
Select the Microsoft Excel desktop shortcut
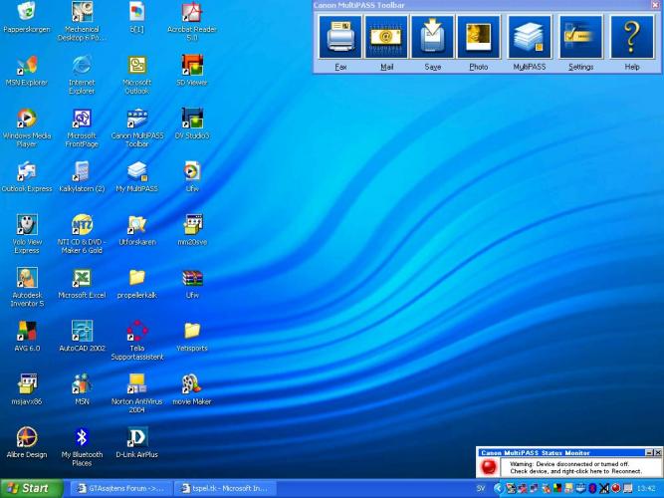83,278
